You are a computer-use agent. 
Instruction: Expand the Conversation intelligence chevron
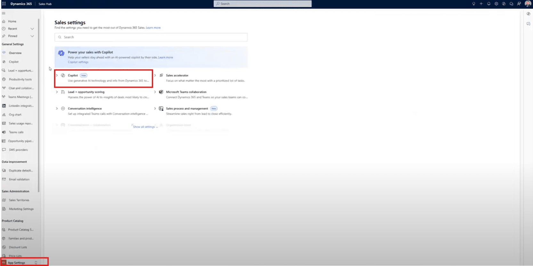(57, 109)
